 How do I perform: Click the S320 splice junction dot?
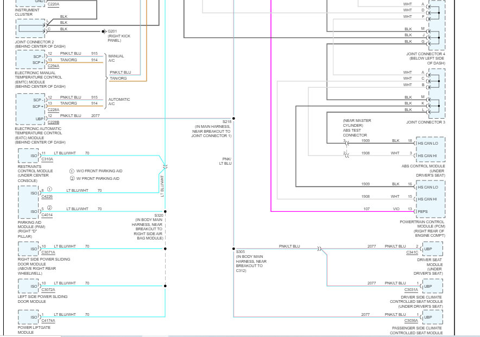(x=165, y=211)
